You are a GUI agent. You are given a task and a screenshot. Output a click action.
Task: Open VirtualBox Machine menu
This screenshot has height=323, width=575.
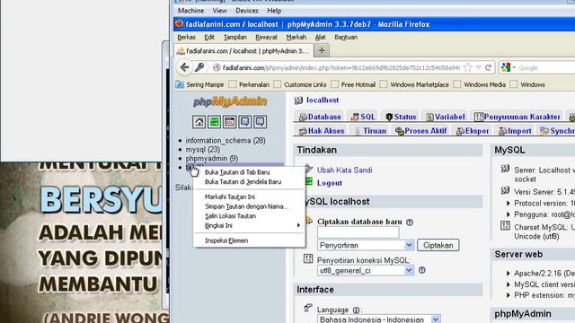pyautogui.click(x=190, y=11)
